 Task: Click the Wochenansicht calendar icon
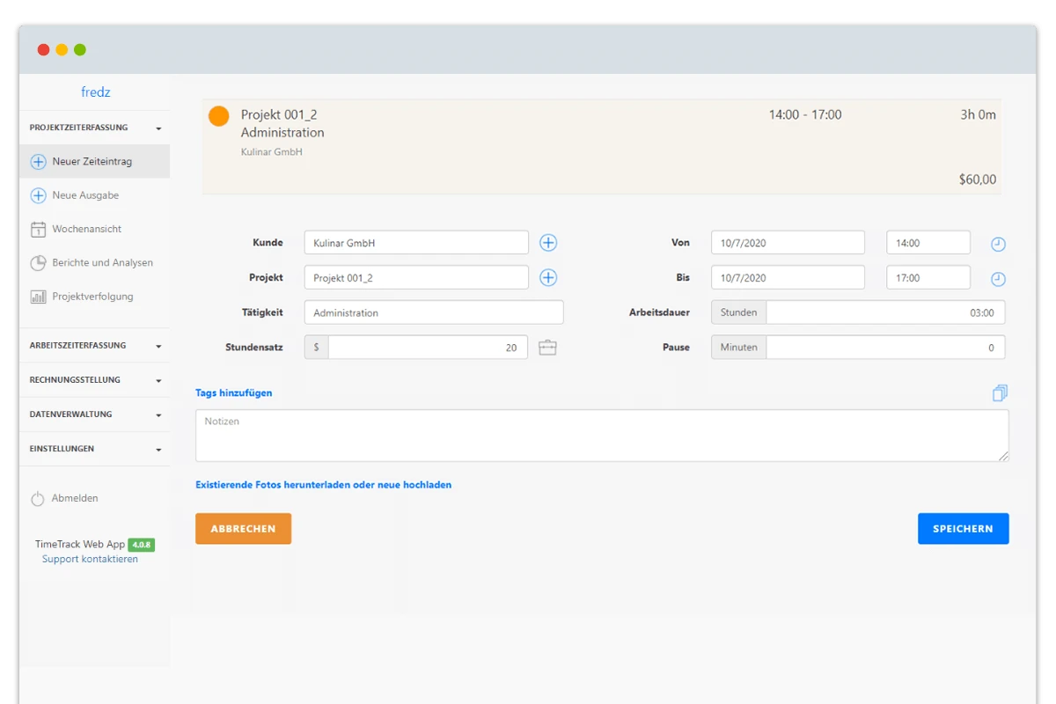click(x=39, y=230)
